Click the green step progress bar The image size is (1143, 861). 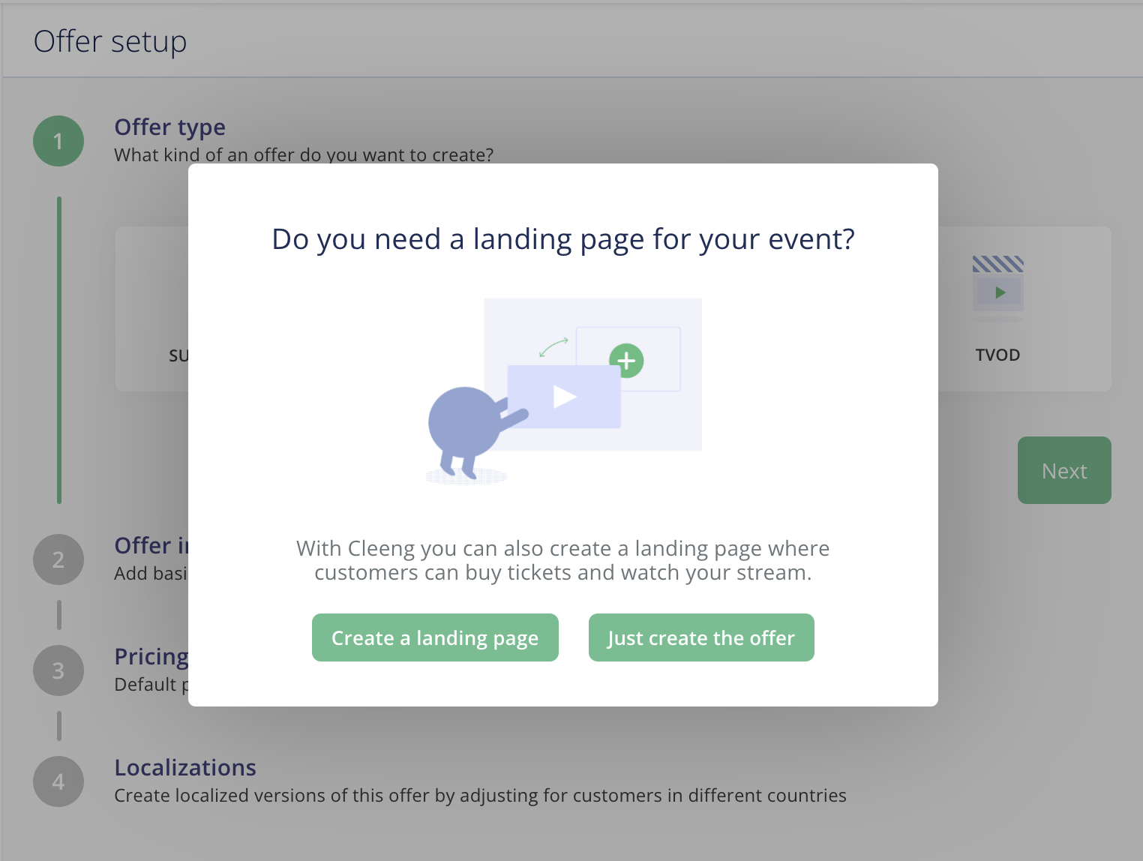pyautogui.click(x=59, y=350)
